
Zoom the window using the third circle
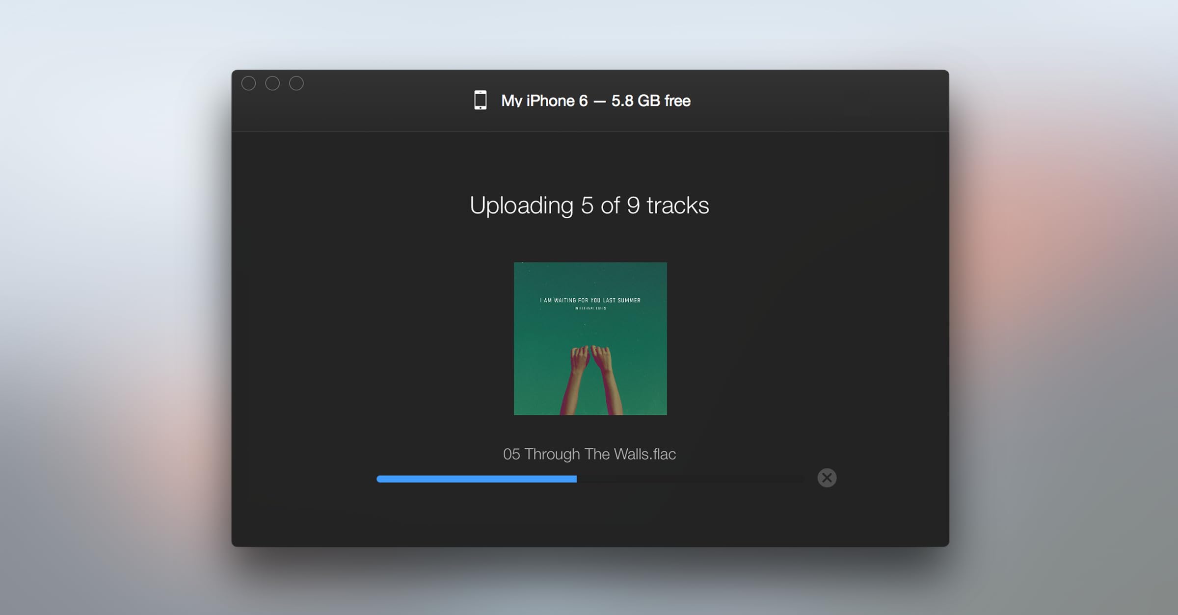[x=296, y=83]
